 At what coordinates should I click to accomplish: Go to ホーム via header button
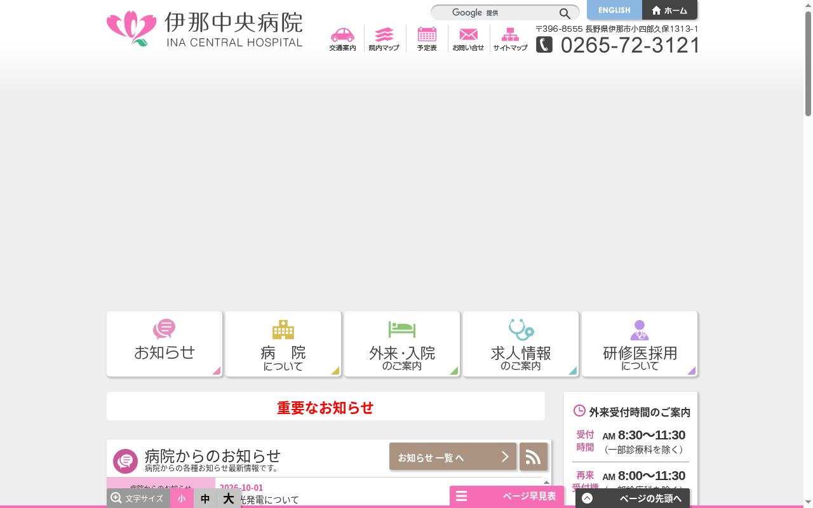(x=669, y=10)
